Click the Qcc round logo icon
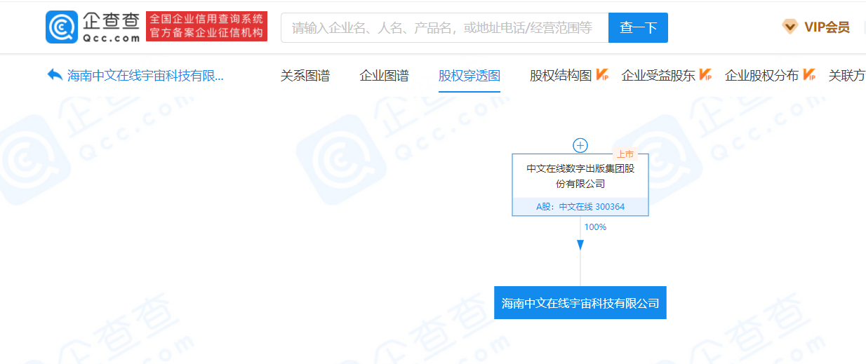This screenshot has height=364, width=866. point(62,27)
